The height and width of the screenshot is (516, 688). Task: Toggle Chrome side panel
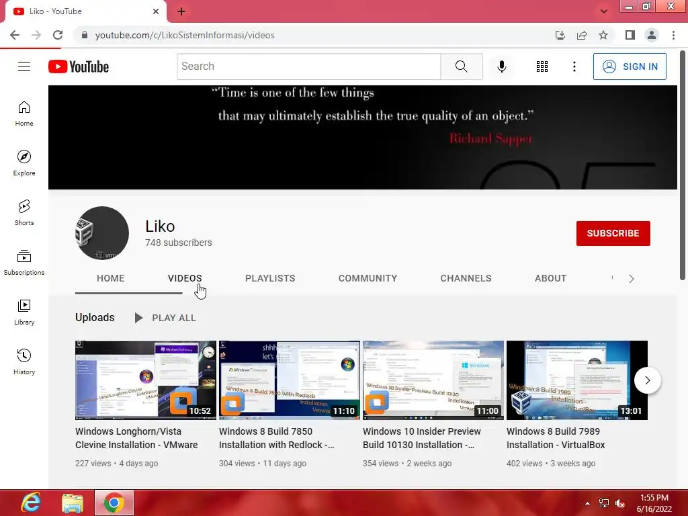point(630,35)
